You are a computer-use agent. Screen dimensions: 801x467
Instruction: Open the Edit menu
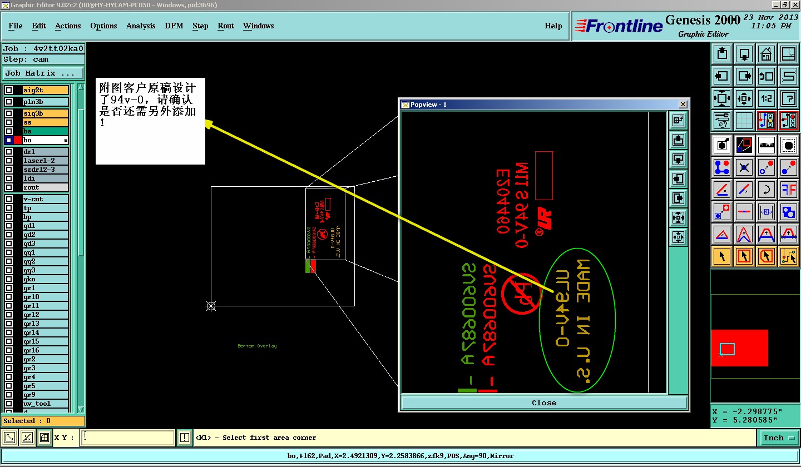pyautogui.click(x=39, y=26)
